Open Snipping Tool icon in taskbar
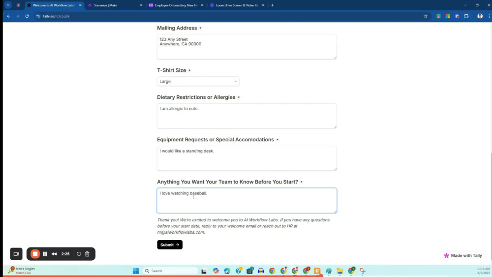492x277 pixels. (363, 271)
